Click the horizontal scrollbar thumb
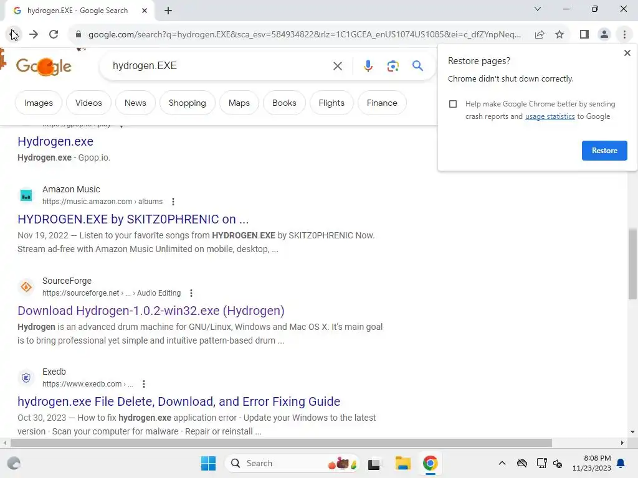Screen dimensions: 638x478 pyautogui.click(x=281, y=443)
